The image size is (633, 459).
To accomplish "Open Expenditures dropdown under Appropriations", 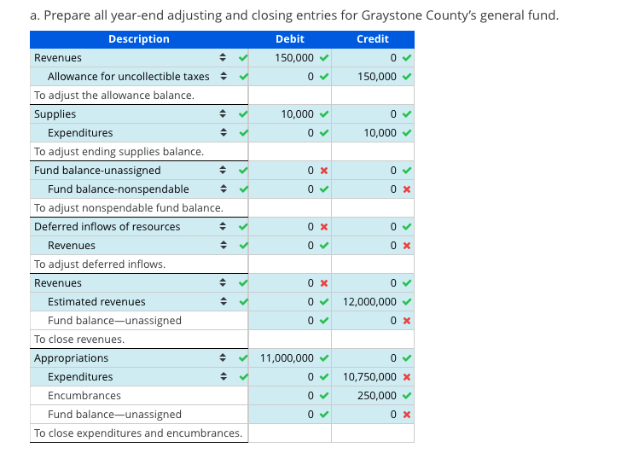I will pyautogui.click(x=224, y=376).
